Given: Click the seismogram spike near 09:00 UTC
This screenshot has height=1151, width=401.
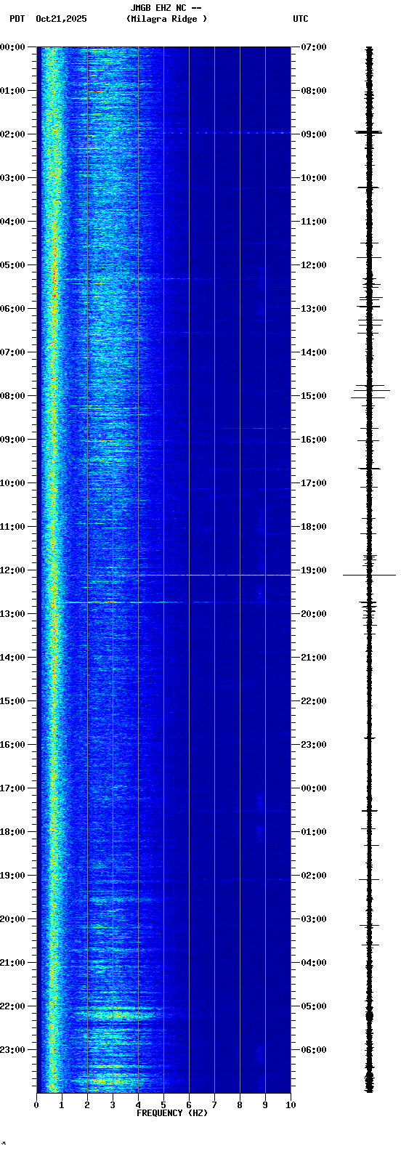Looking at the screenshot, I should [369, 132].
